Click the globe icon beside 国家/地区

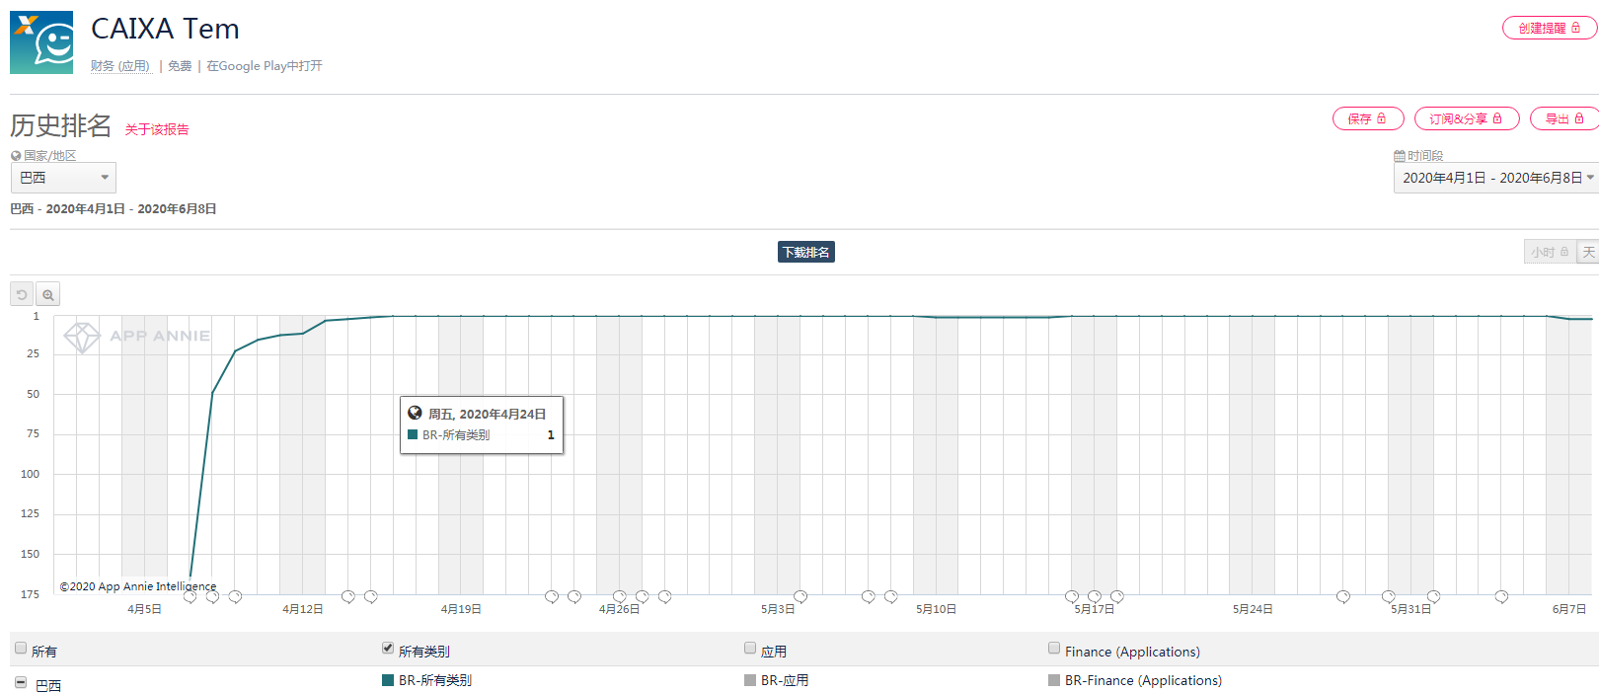click(x=16, y=156)
